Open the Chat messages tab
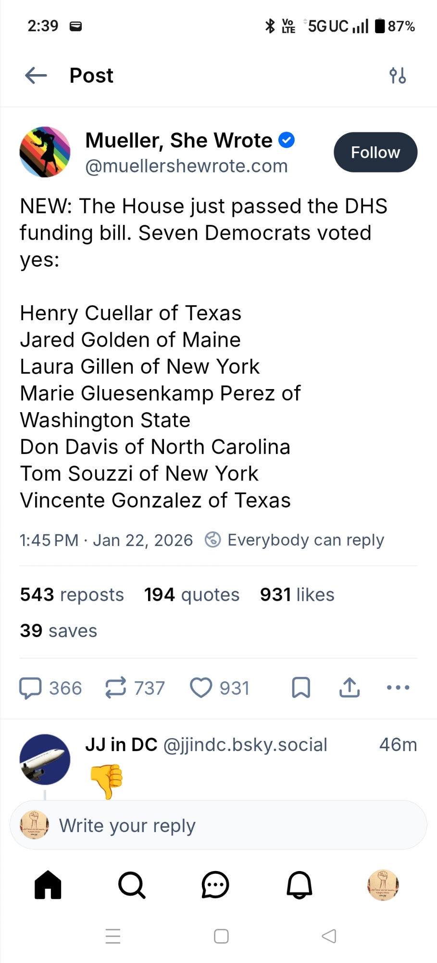This screenshot has width=437, height=963. coord(215,885)
